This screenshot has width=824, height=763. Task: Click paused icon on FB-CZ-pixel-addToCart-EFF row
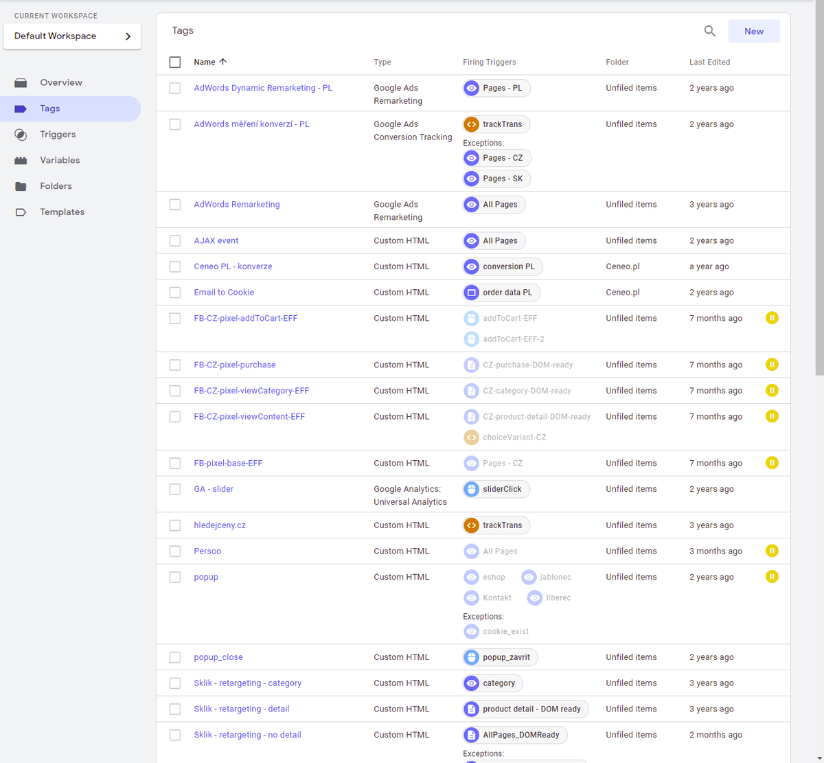[x=772, y=318]
